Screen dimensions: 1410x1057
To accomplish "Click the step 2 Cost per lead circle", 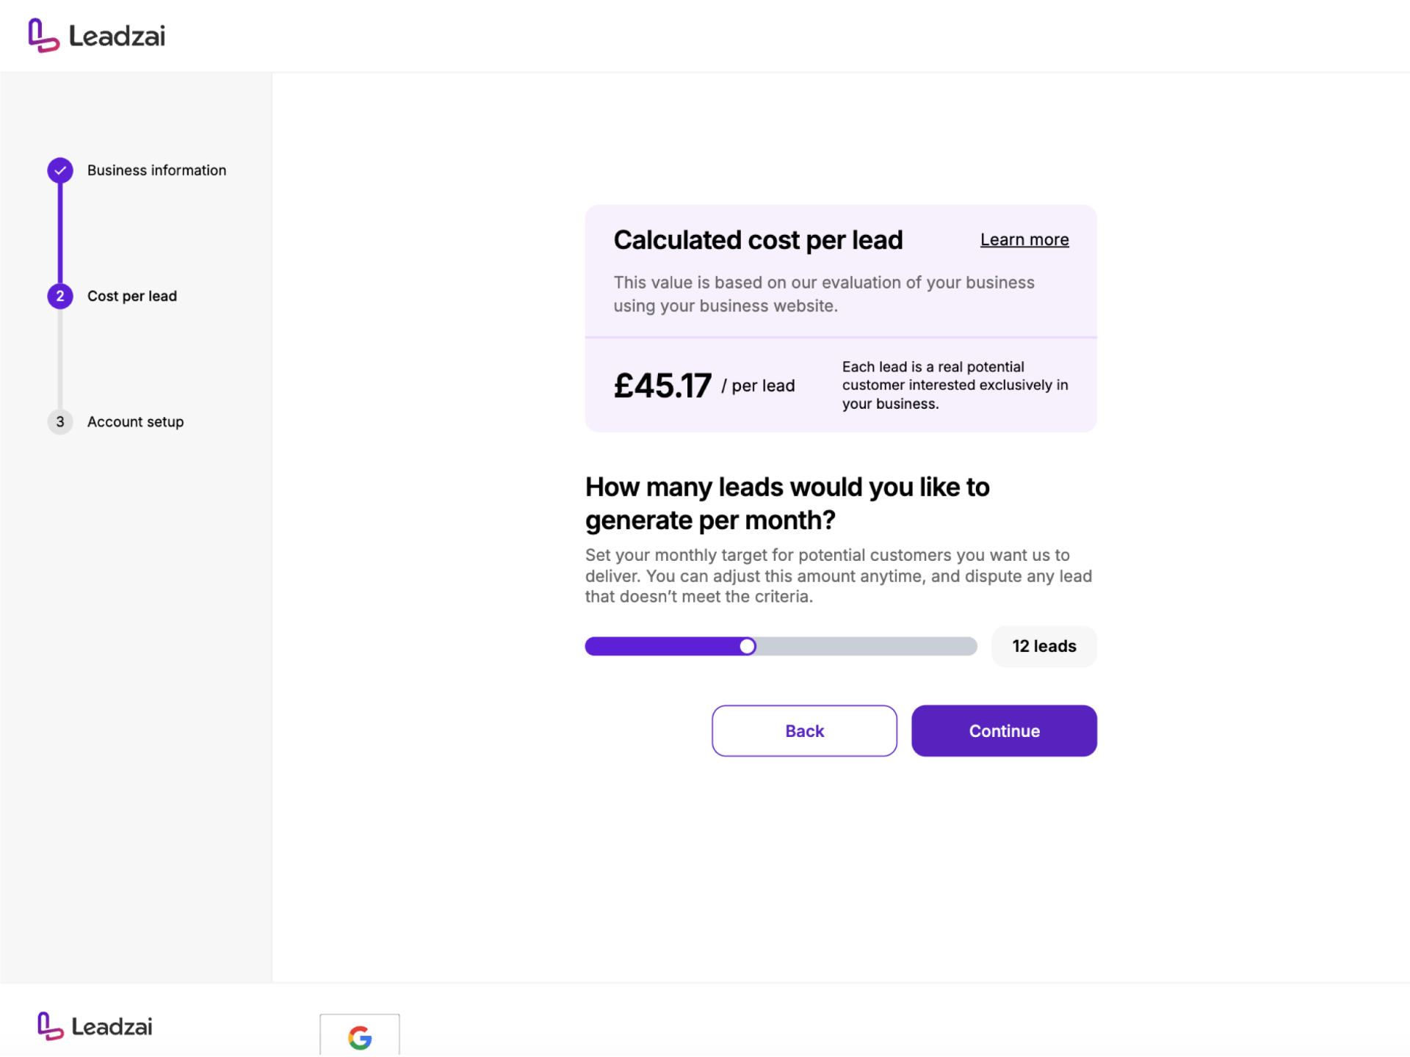I will coord(60,296).
